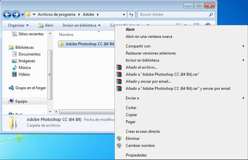The image size is (248, 160).
Task: Click the Back navigation arrow
Action: point(7,14)
